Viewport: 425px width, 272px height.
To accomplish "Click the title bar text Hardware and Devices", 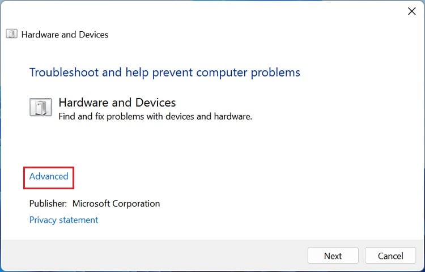I will point(65,35).
